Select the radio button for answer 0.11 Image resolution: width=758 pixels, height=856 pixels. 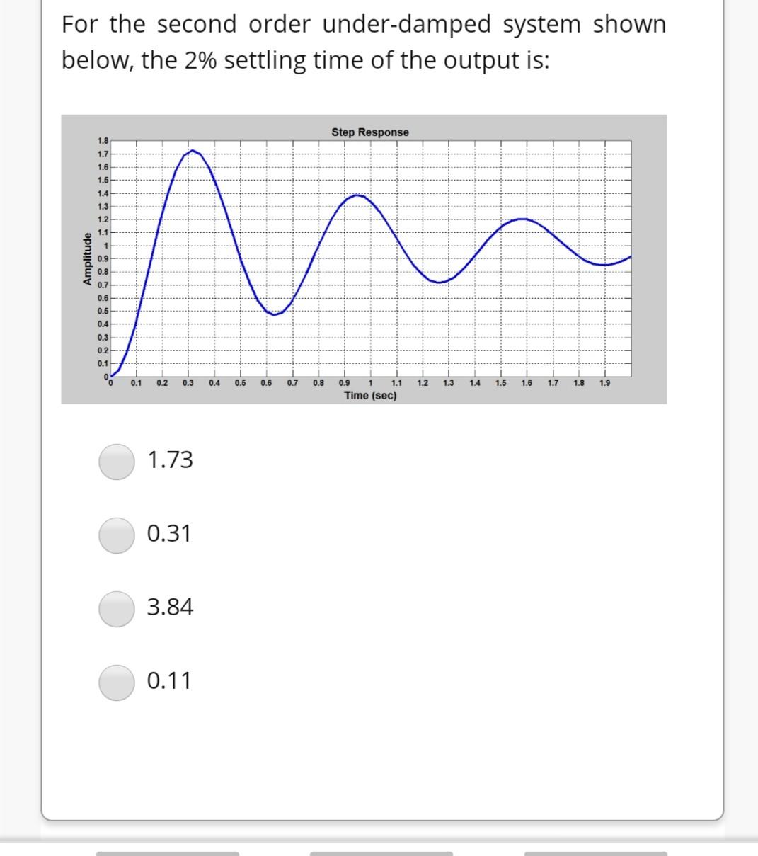[x=117, y=681]
